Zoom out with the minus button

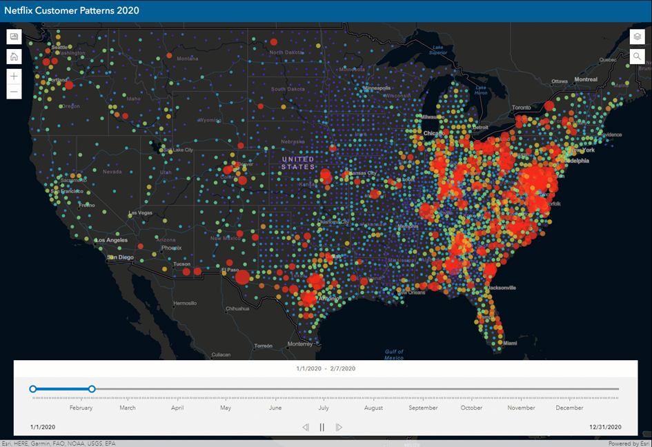14,92
